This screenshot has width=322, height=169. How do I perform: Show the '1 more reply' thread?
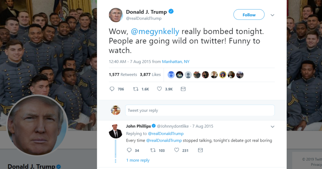(x=138, y=160)
